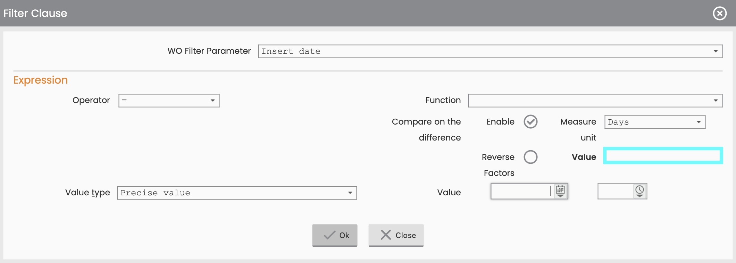
Task: Expand the Function dropdown
Action: (x=595, y=101)
